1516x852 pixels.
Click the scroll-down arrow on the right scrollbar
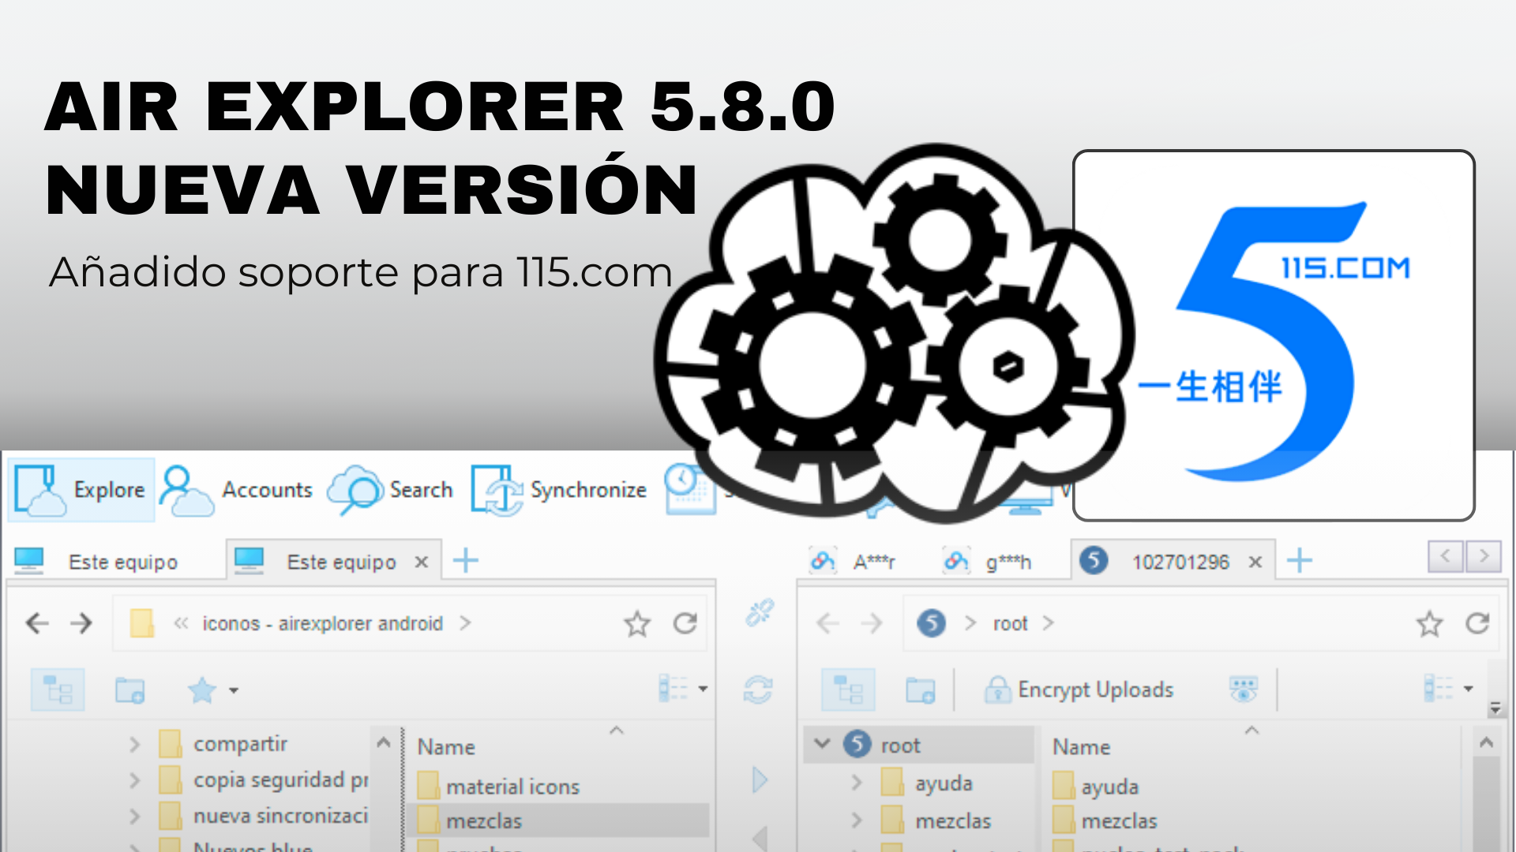click(1495, 708)
